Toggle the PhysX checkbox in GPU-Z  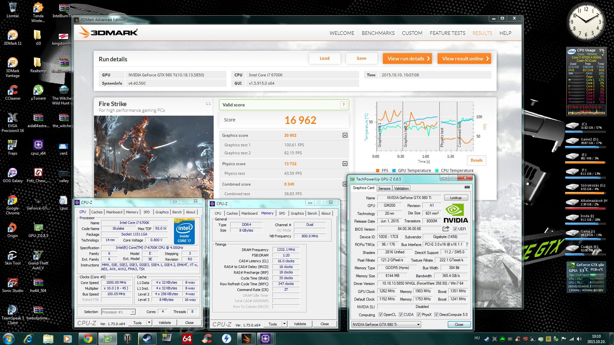click(419, 315)
